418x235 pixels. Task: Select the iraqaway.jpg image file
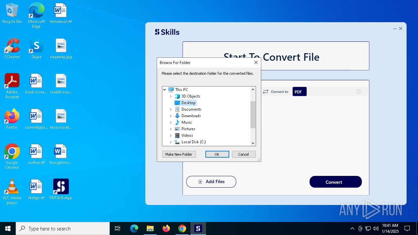[61, 49]
